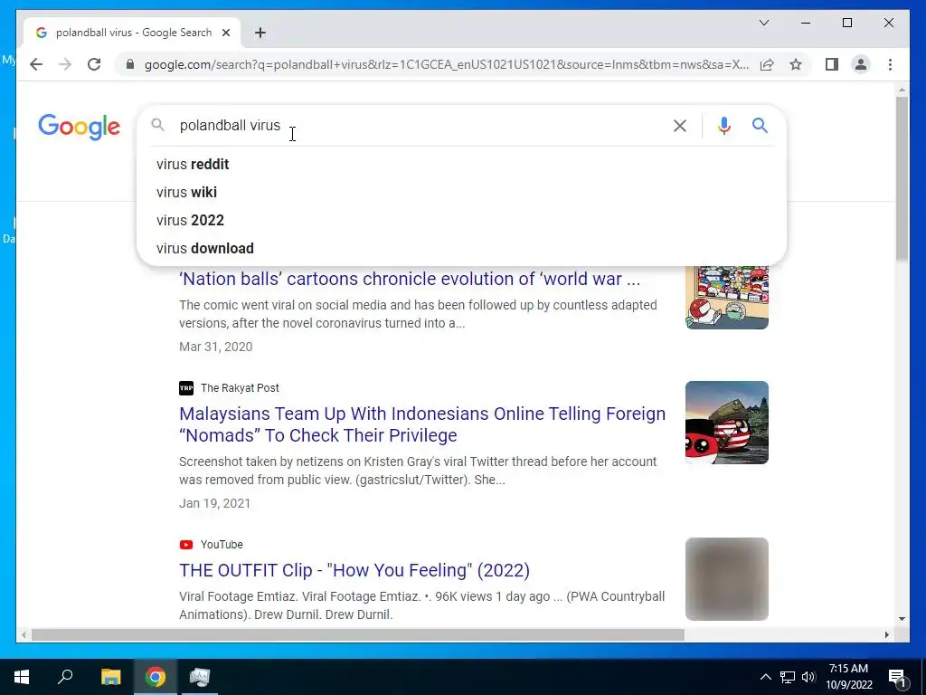This screenshot has width=926, height=695.
Task: Open Chrome profile avatar
Action: click(861, 64)
